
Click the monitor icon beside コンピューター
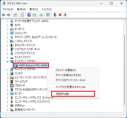pos(12,33)
